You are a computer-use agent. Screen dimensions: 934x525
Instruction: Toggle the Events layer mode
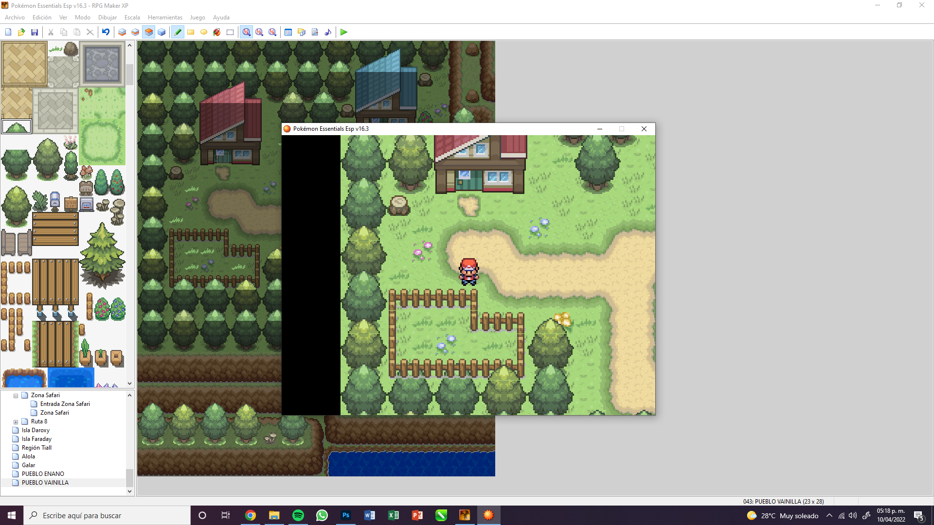pyautogui.click(x=162, y=32)
